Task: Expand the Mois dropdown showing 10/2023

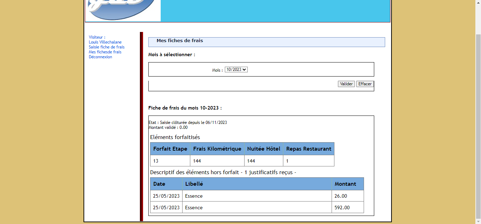Action: tap(236, 70)
